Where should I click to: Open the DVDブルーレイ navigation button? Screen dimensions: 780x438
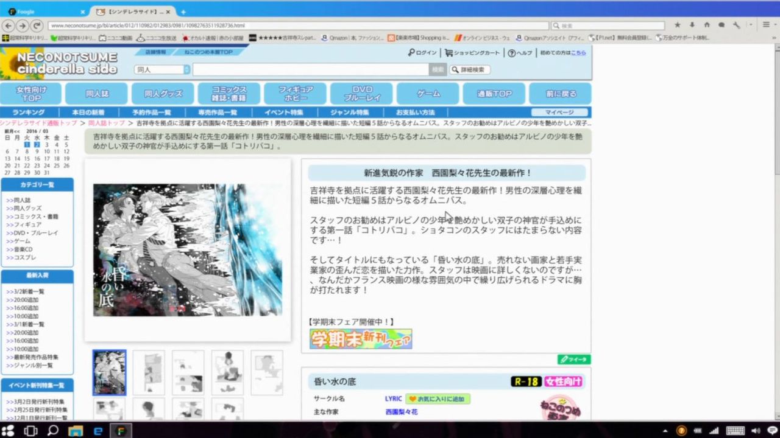(362, 94)
